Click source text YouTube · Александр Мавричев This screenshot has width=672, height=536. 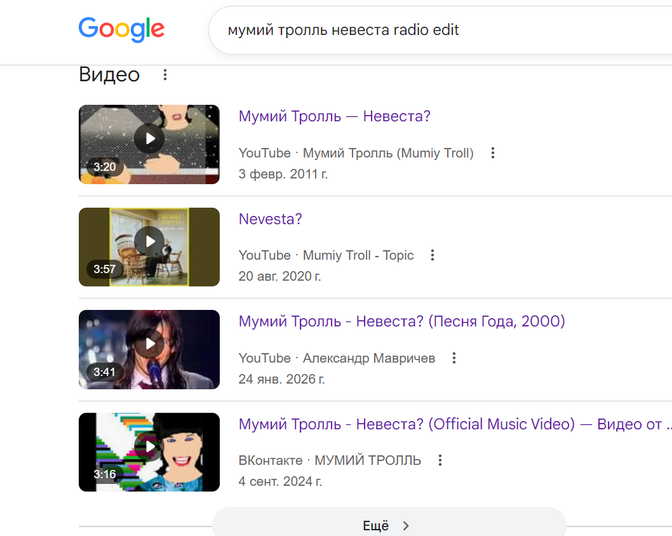pos(337,358)
